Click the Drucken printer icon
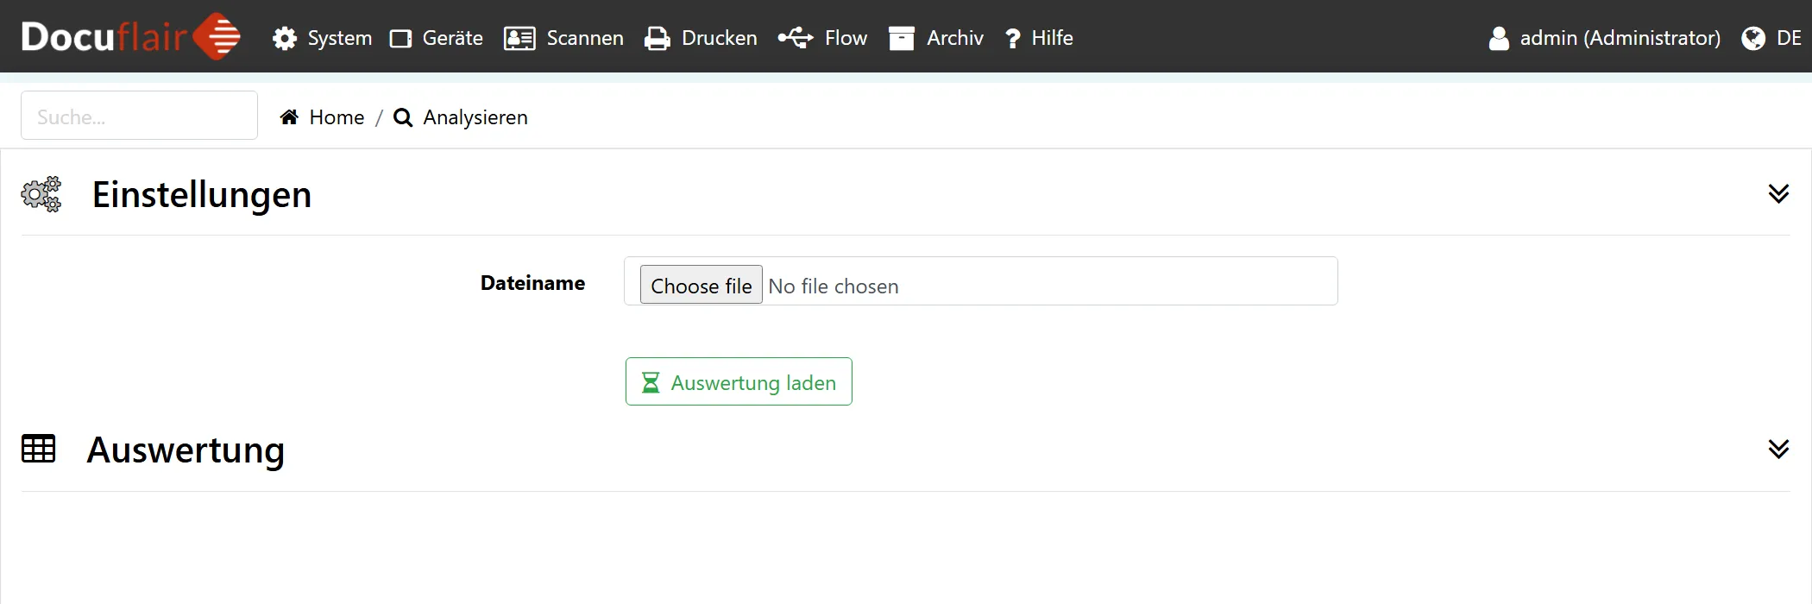 tap(657, 38)
